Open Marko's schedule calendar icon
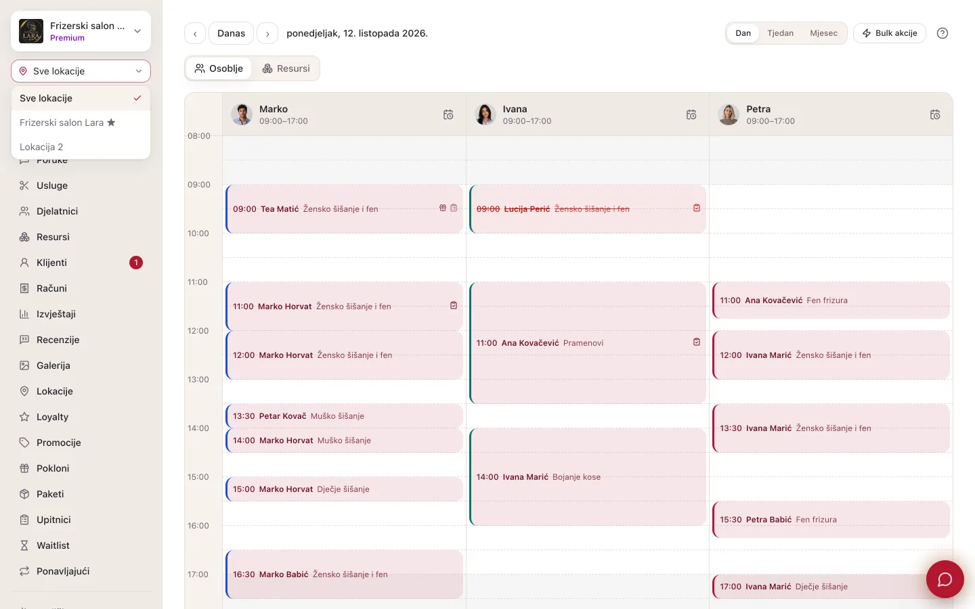975x609 pixels. point(448,115)
